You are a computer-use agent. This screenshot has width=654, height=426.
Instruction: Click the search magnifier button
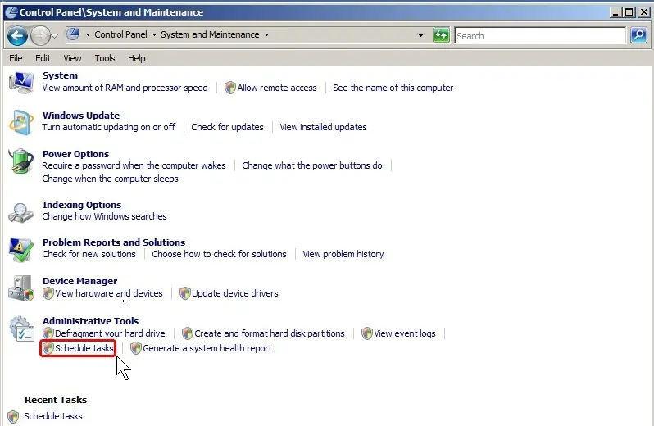(x=638, y=35)
